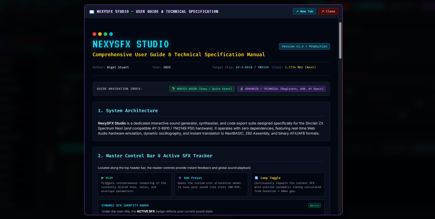Click the sprout icon on Novice Guide button
Screen dimensions: 435x219
pyautogui.click(x=173, y=89)
